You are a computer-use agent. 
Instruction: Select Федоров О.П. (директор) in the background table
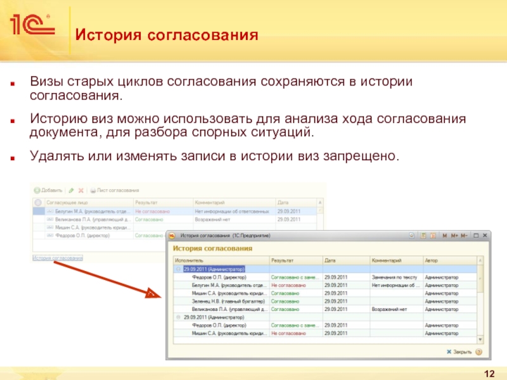tap(82, 236)
